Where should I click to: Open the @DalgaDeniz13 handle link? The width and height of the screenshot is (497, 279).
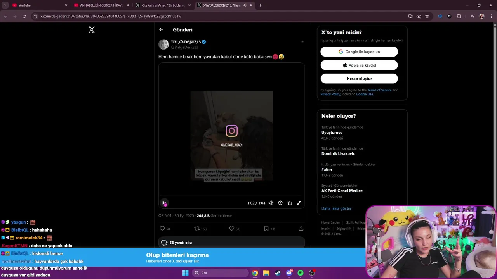point(184,47)
